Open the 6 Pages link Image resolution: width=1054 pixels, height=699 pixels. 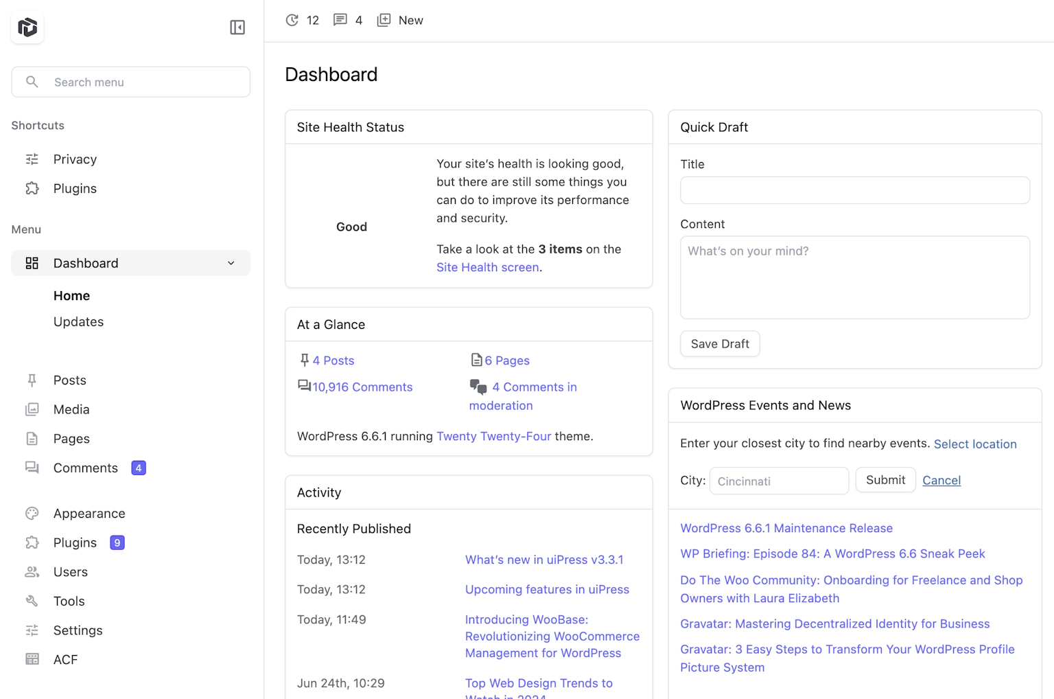(x=507, y=360)
